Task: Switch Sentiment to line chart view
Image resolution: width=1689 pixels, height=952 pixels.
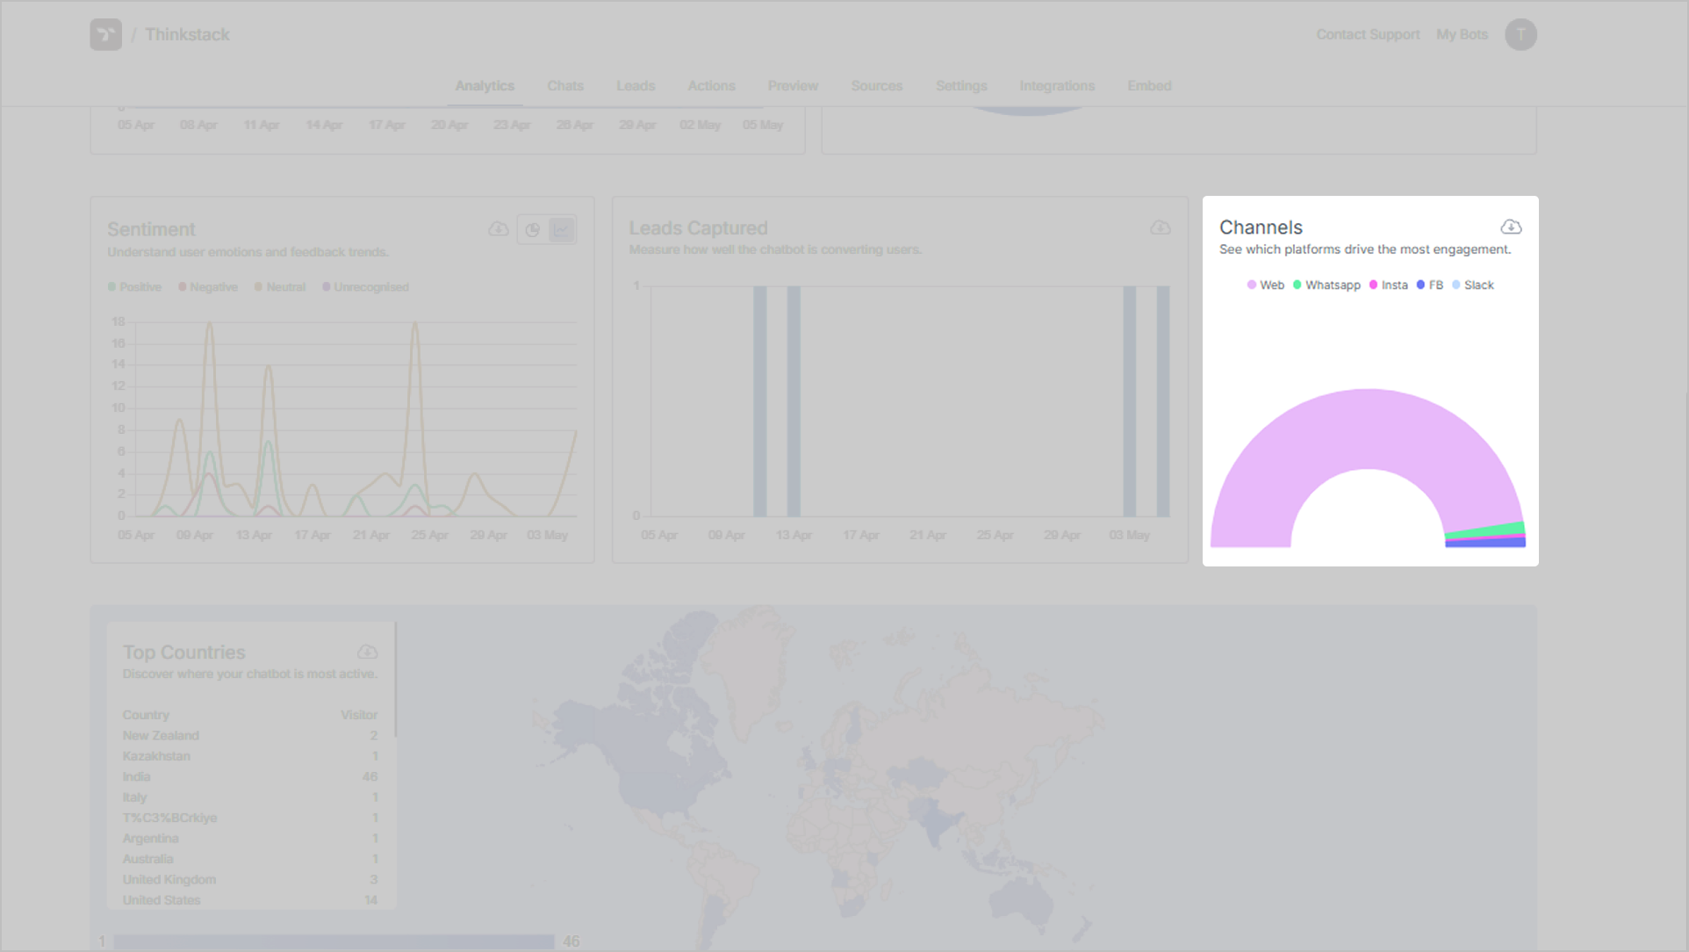Action: tap(561, 230)
